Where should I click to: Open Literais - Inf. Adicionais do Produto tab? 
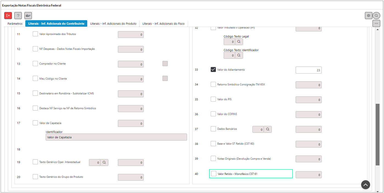pyautogui.click(x=113, y=24)
